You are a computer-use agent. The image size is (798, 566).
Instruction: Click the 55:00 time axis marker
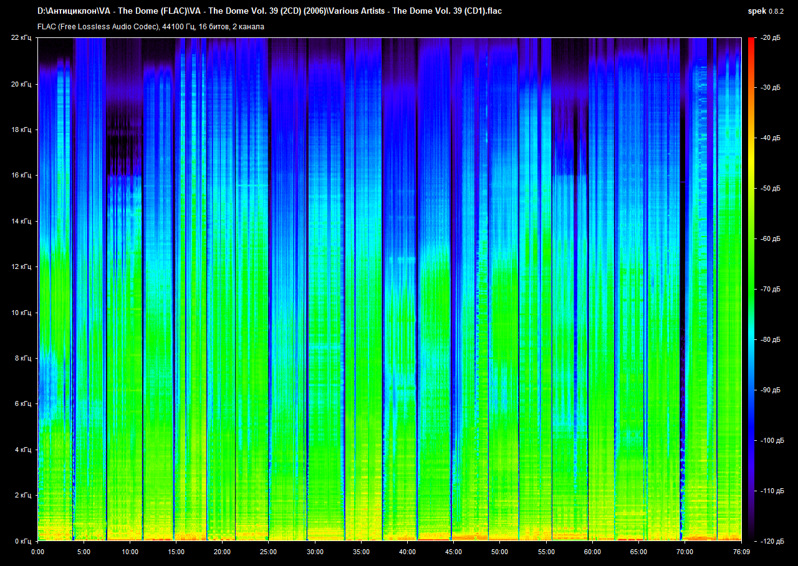pyautogui.click(x=546, y=552)
